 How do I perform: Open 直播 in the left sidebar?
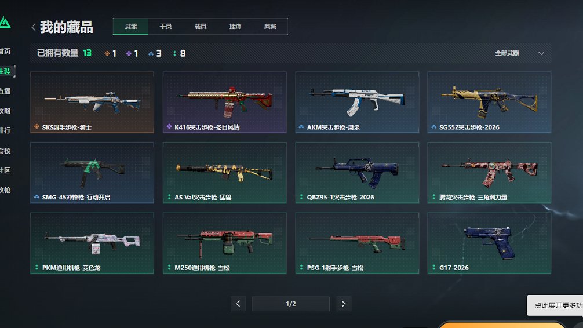point(5,91)
